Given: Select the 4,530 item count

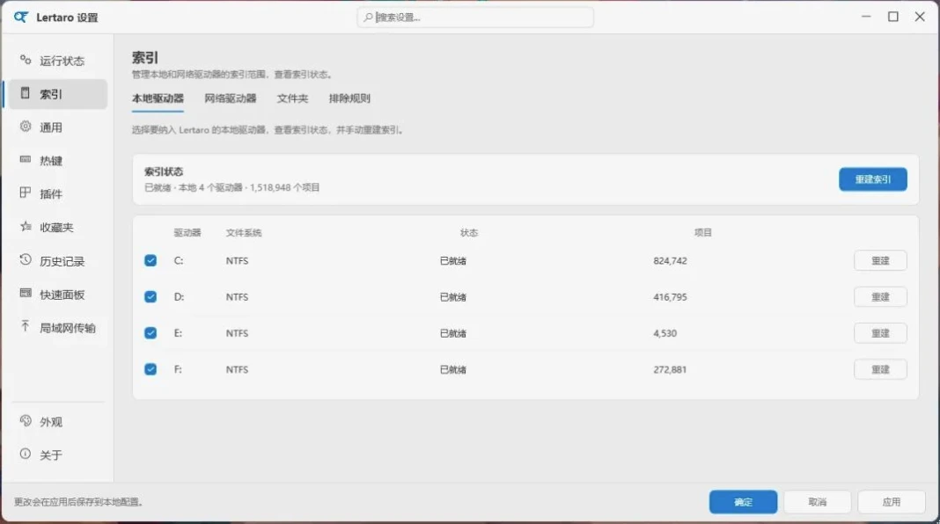Looking at the screenshot, I should click(x=665, y=333).
